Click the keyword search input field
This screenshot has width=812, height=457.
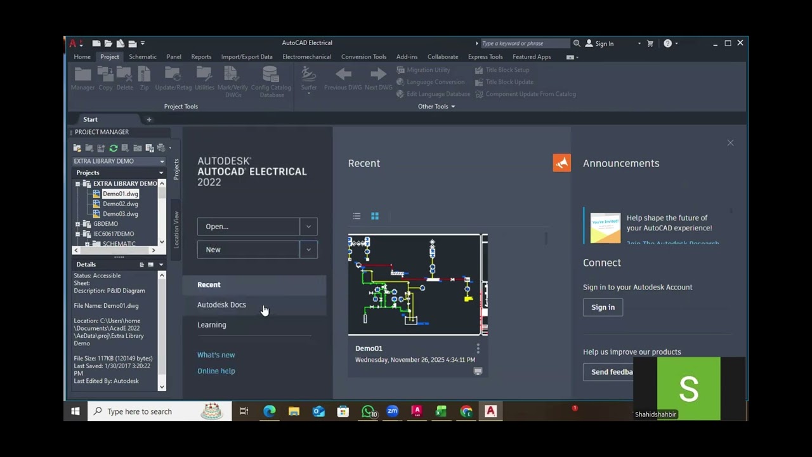(525, 43)
